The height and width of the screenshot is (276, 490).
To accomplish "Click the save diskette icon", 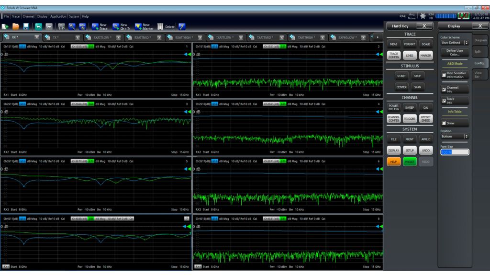I will point(26,27).
